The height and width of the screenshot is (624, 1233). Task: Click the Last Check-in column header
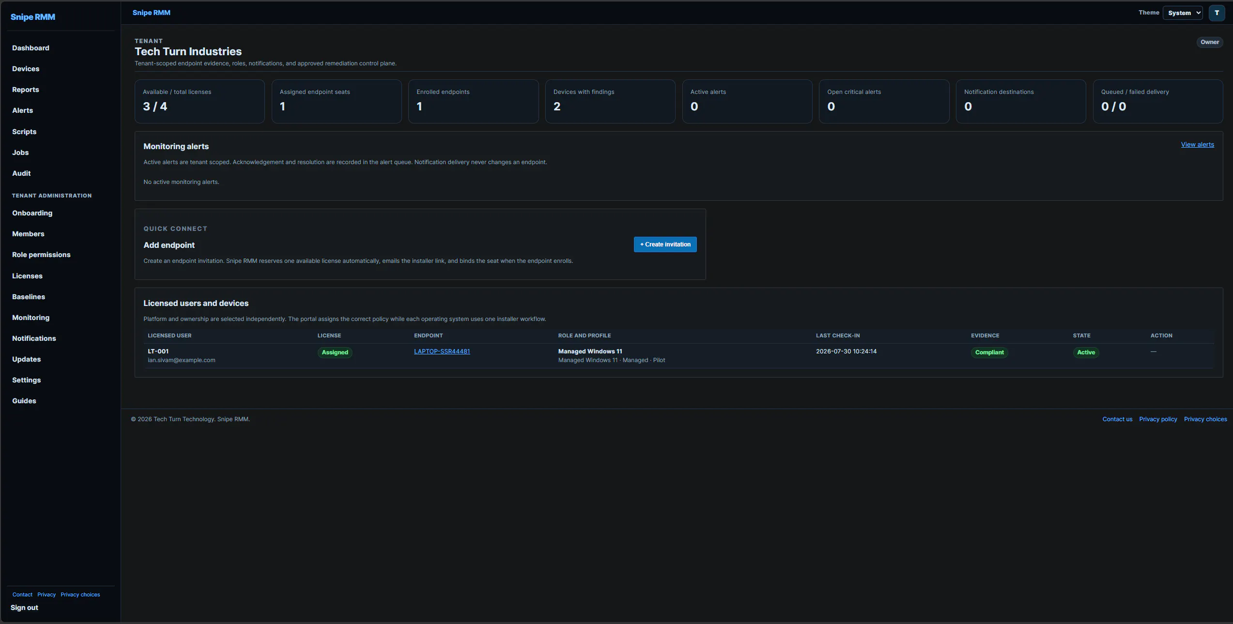coord(838,335)
